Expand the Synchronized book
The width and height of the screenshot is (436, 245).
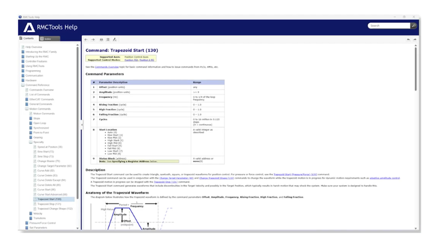31,128
